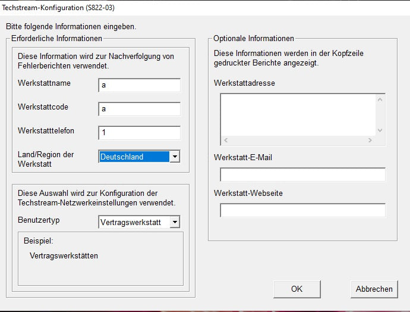
Task: Click the address box scroll up arrow
Action: 380,99
